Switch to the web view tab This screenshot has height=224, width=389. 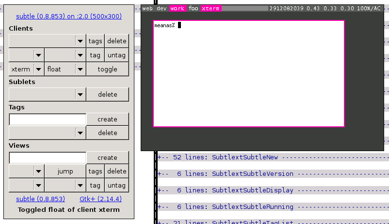(x=147, y=9)
